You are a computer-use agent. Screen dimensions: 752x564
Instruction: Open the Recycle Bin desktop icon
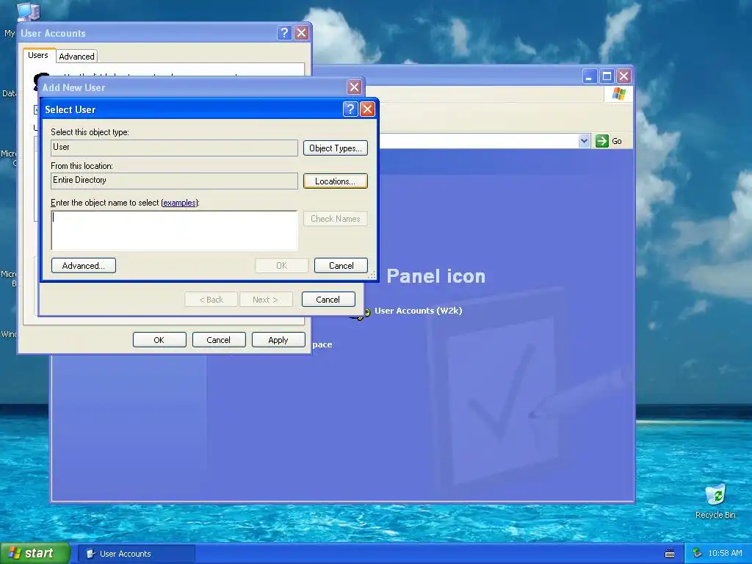[x=715, y=501]
